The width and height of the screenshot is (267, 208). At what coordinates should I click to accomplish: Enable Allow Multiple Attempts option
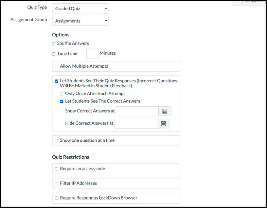tap(56, 67)
